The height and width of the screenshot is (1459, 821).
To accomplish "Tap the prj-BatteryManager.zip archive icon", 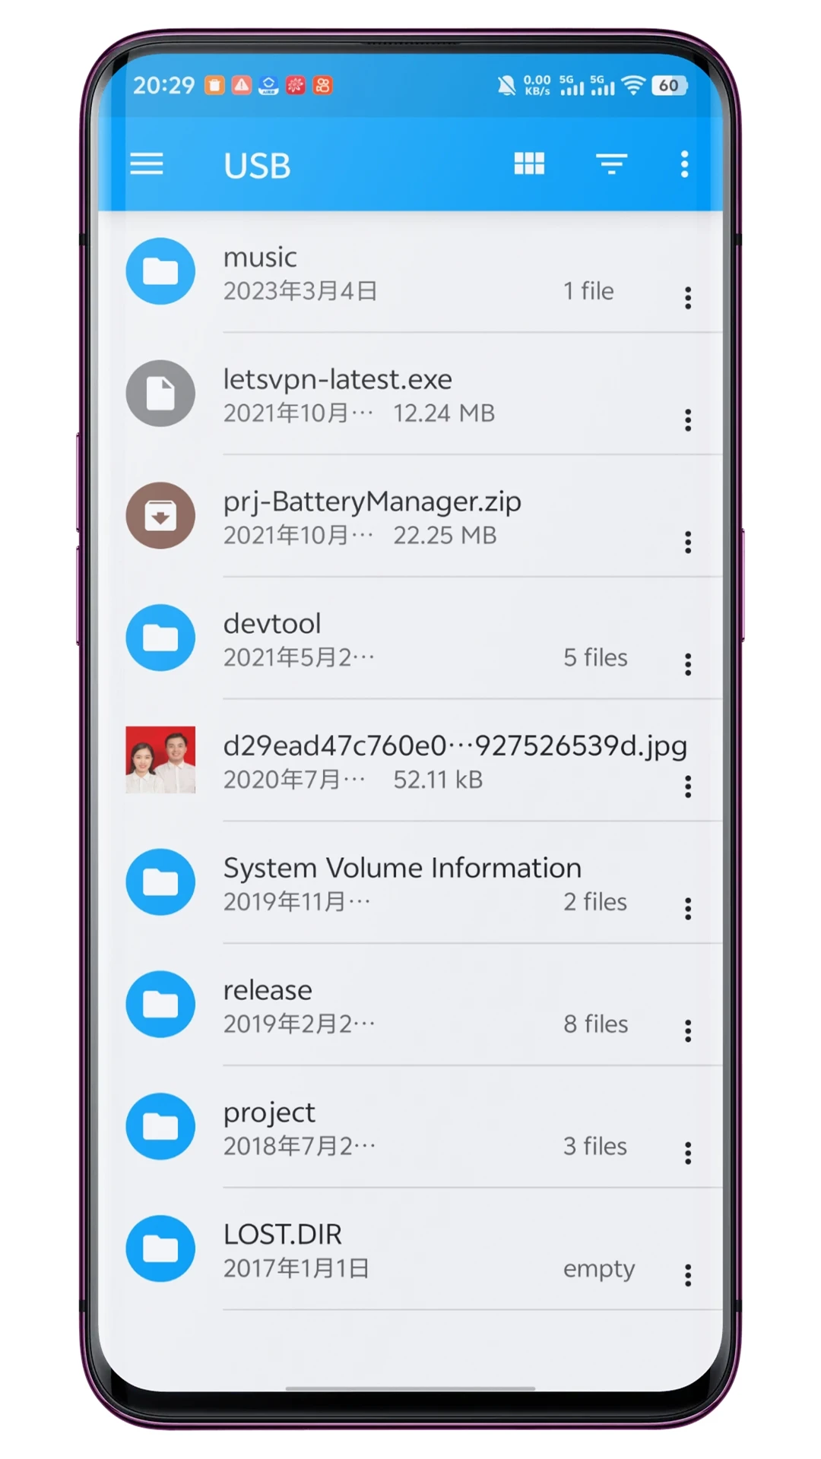I will (x=160, y=516).
